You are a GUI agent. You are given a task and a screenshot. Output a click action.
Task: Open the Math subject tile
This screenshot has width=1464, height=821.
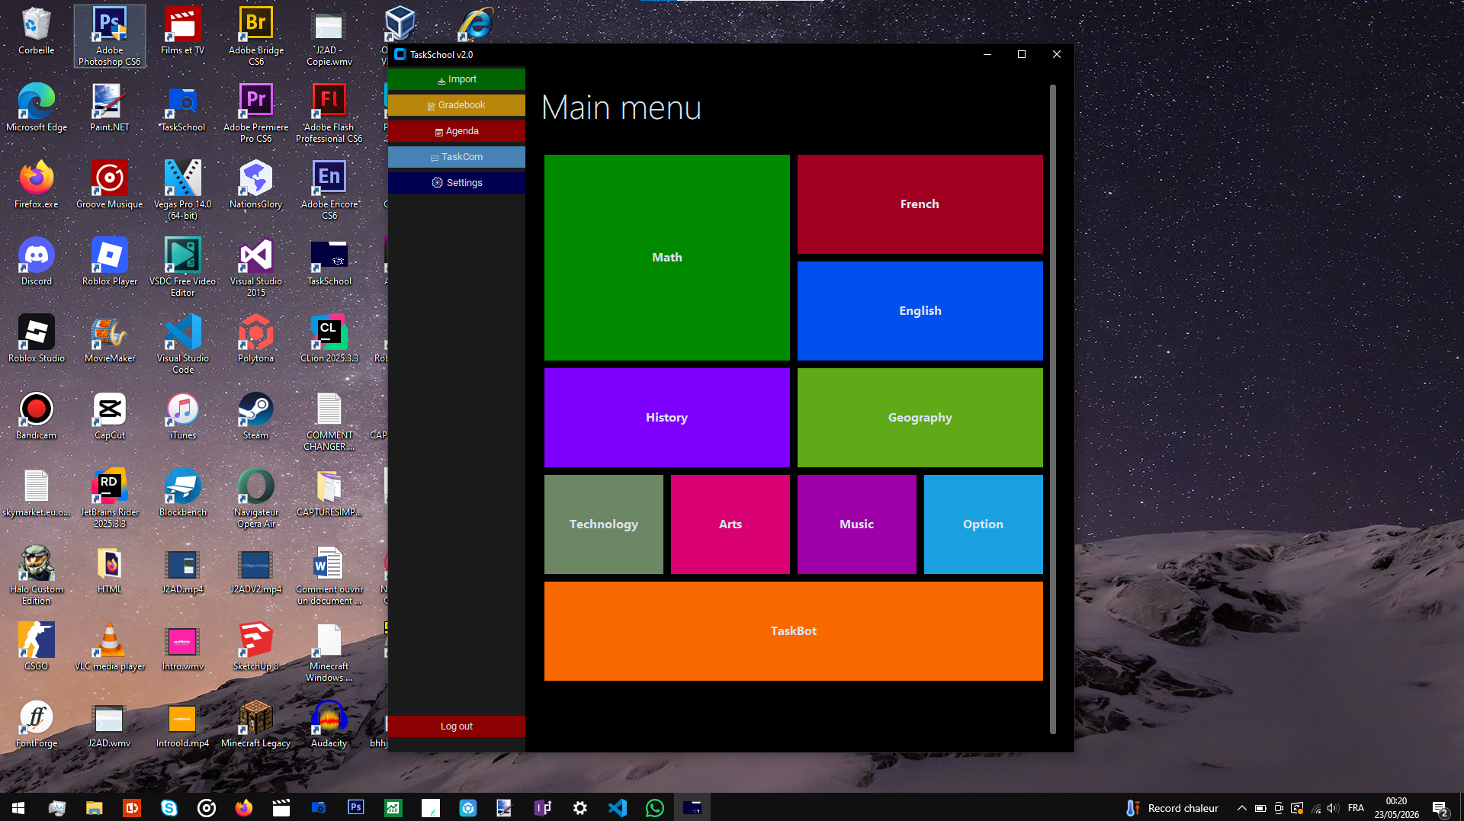[x=667, y=258]
